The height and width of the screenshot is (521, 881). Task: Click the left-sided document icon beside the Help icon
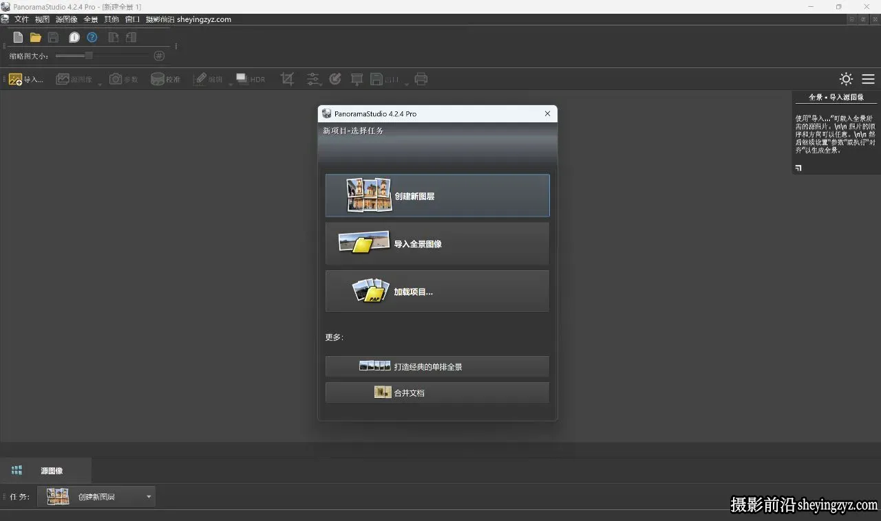pos(114,38)
